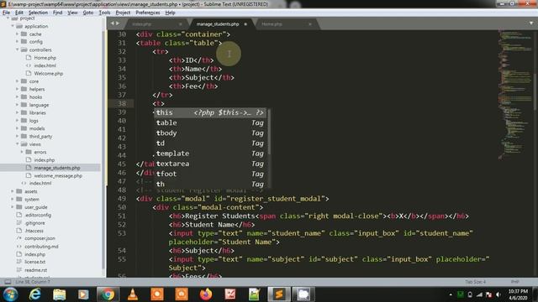Viewport: 538px width, 302px height.
Task: Open manage_students.php in the sidebar
Action: coord(57,168)
